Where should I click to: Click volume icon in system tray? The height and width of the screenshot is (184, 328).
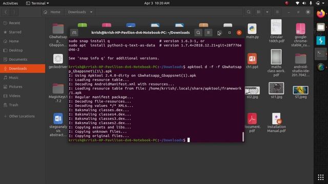(x=304, y=4)
